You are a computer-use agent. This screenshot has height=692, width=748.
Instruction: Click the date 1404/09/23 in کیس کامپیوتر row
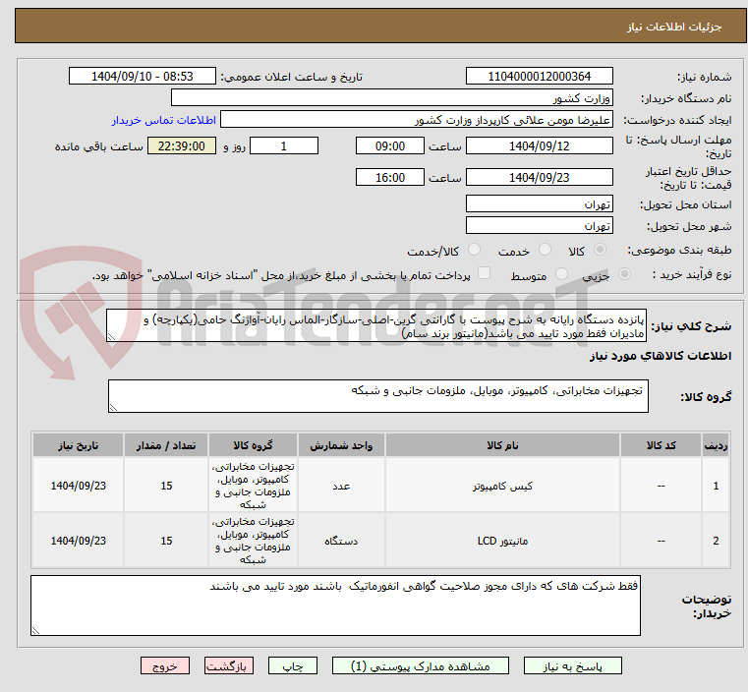(x=79, y=486)
